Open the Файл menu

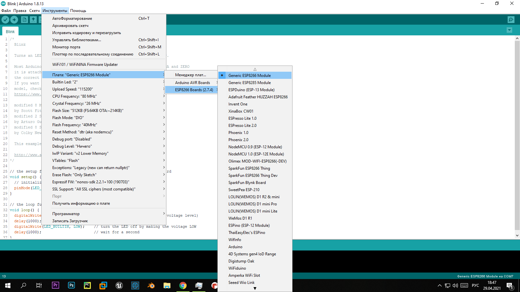pyautogui.click(x=6, y=11)
